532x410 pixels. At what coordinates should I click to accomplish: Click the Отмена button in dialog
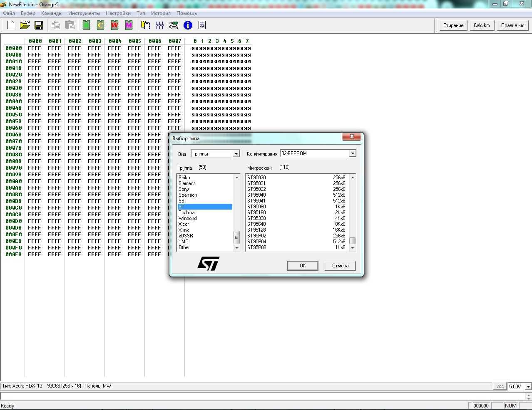[340, 266]
